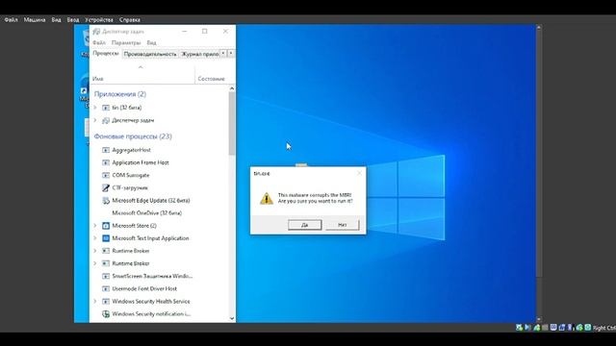Select the COM Surrogate row text

pyautogui.click(x=131, y=175)
